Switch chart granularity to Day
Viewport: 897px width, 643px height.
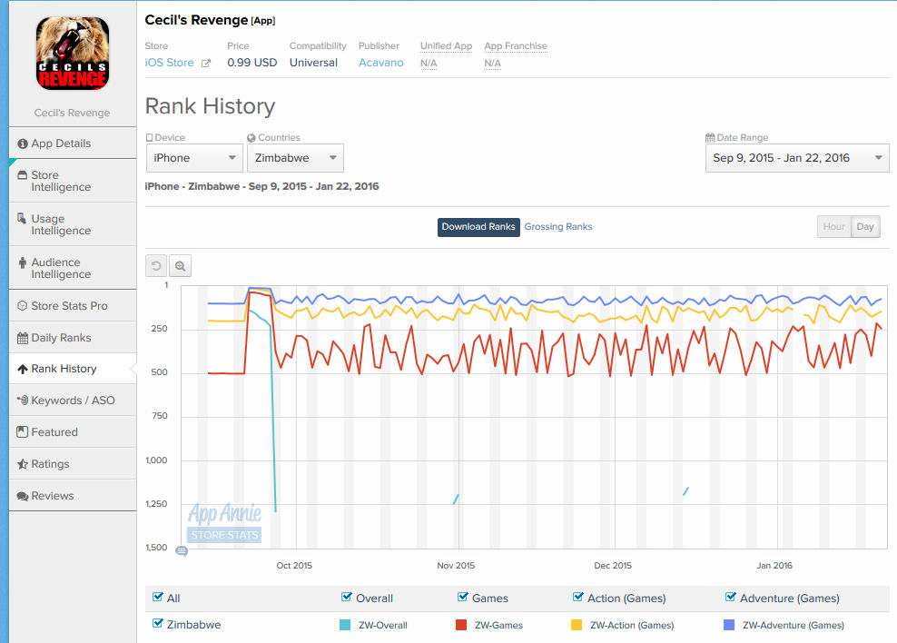point(865,226)
